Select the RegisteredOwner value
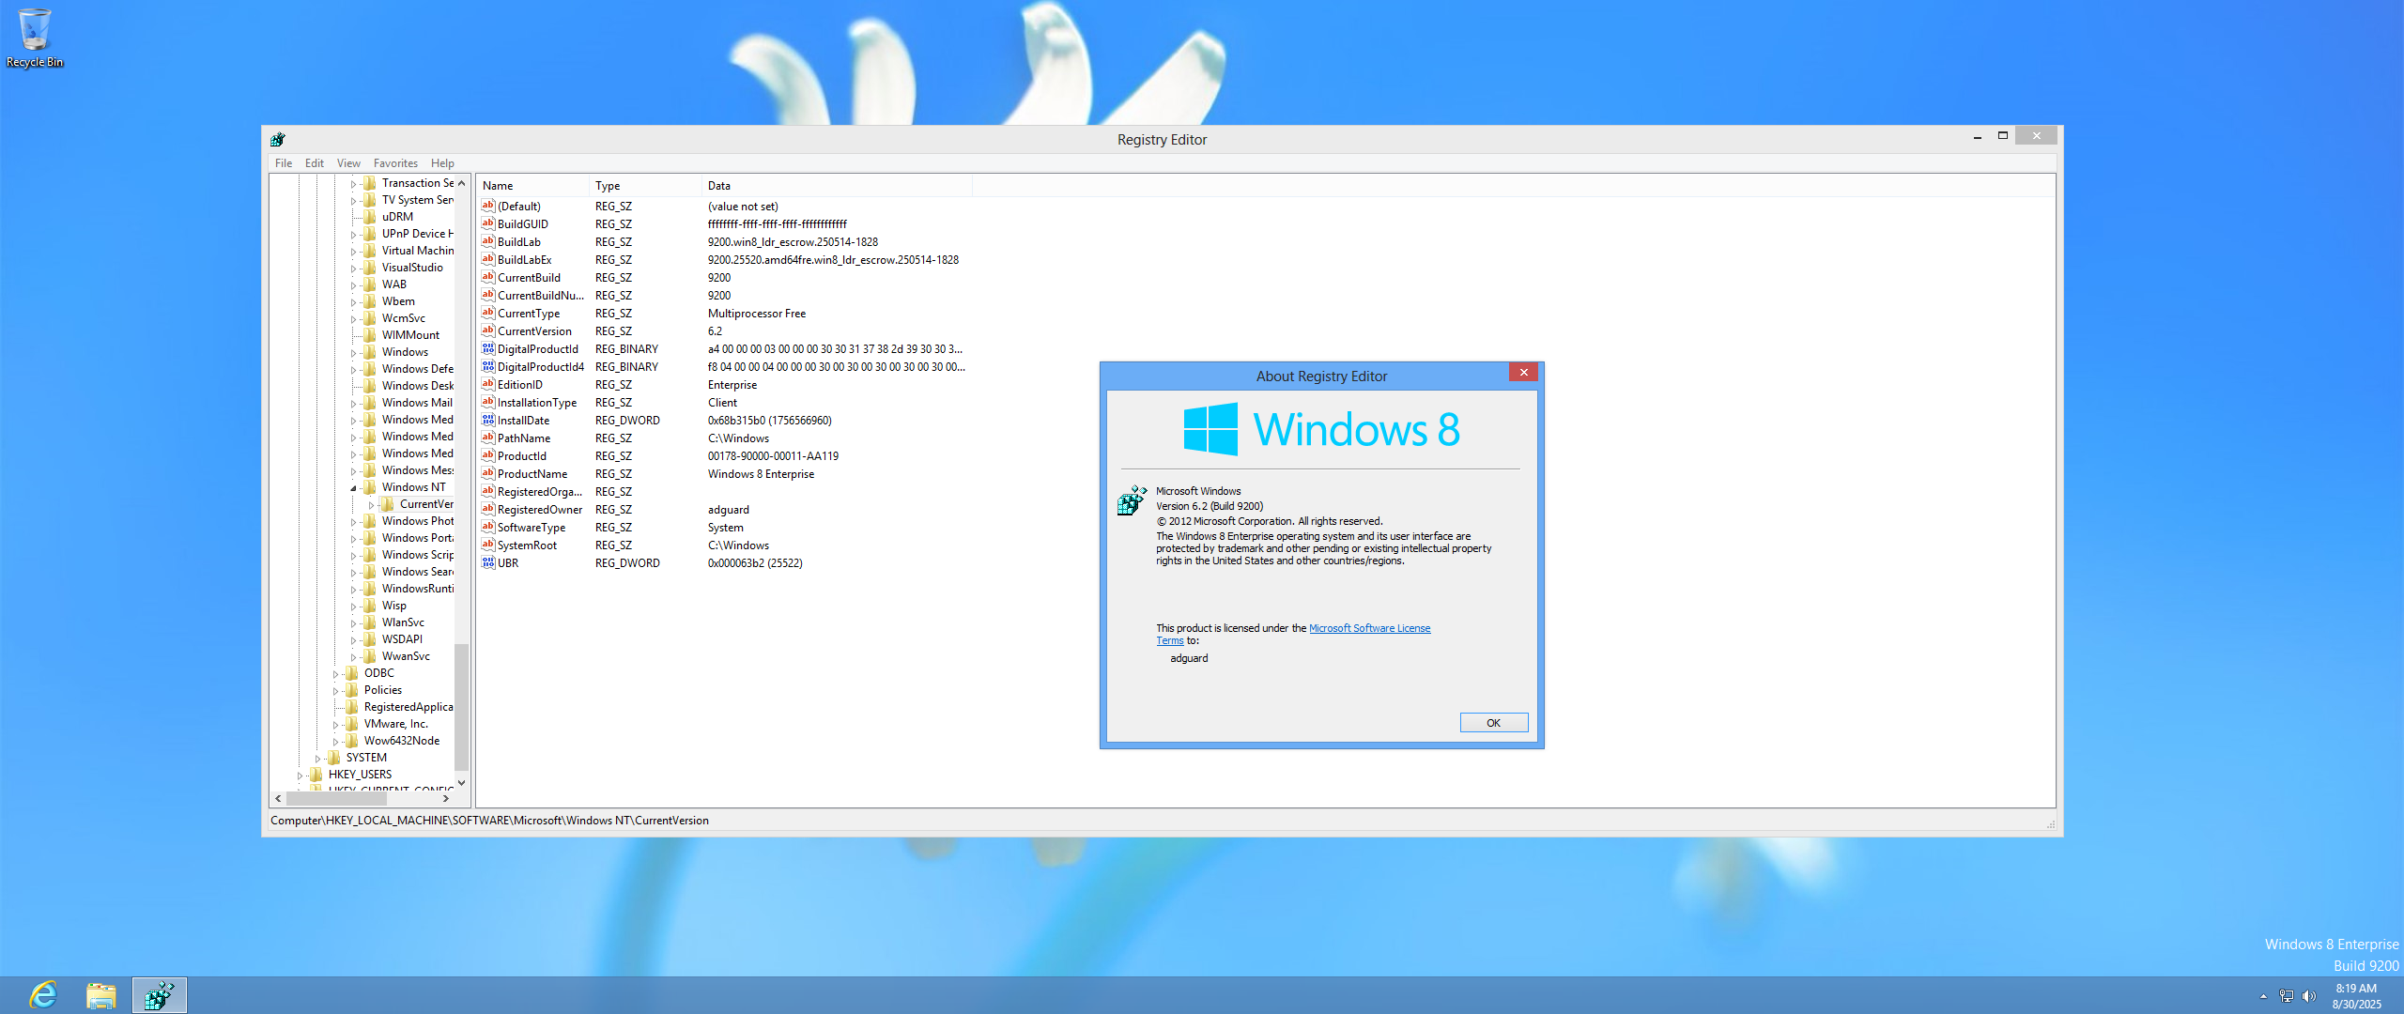This screenshot has width=2404, height=1014. (539, 509)
